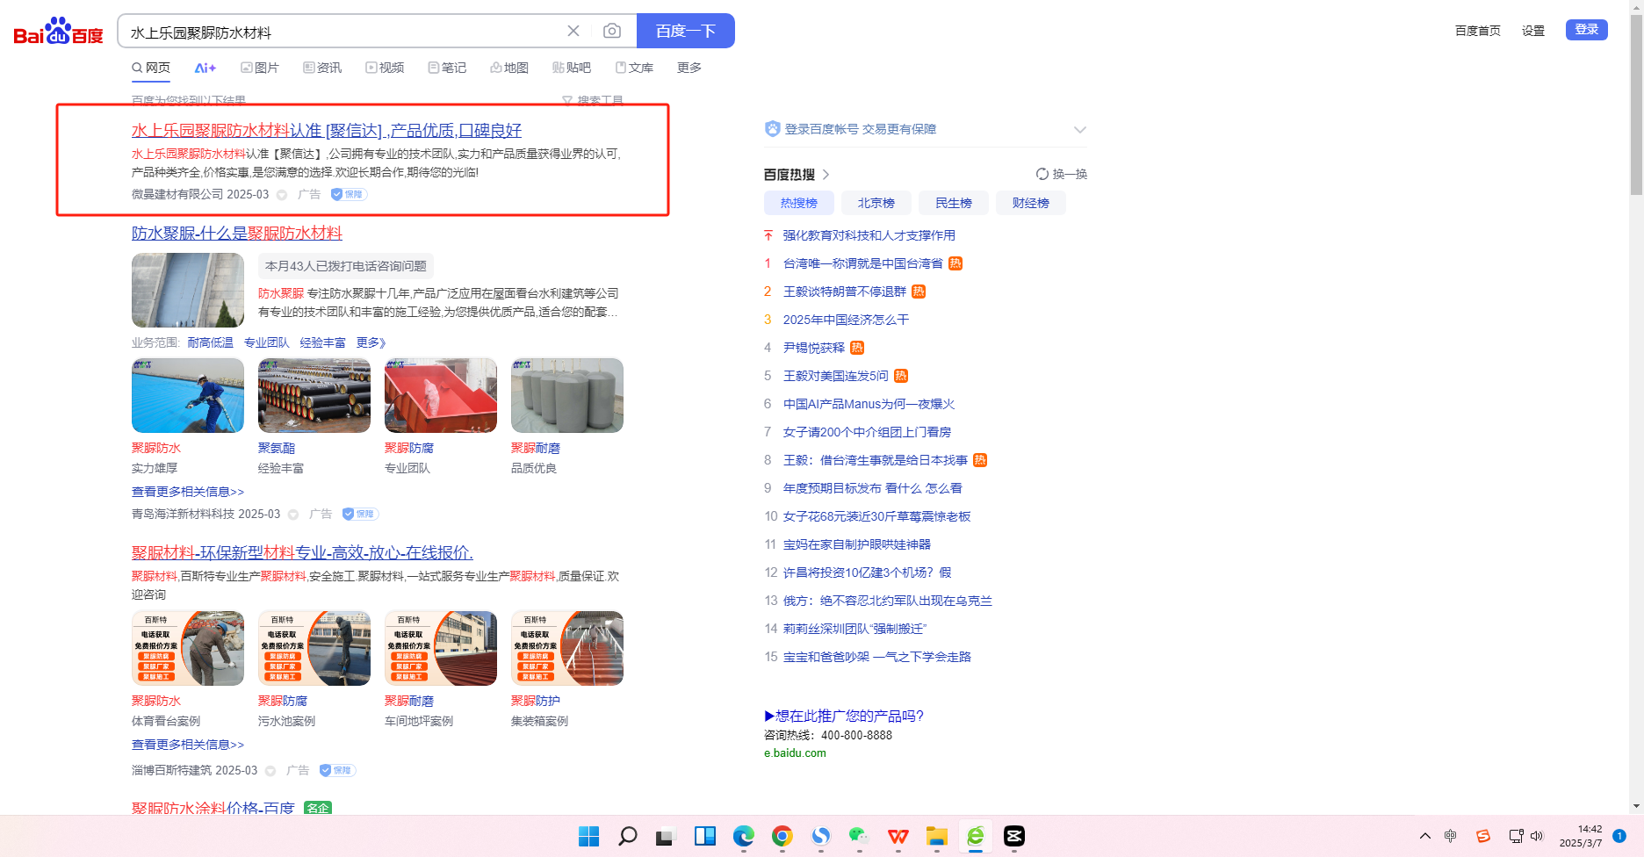Image resolution: width=1644 pixels, height=857 pixels.
Task: Clear the search box with the X icon
Action: click(x=573, y=31)
